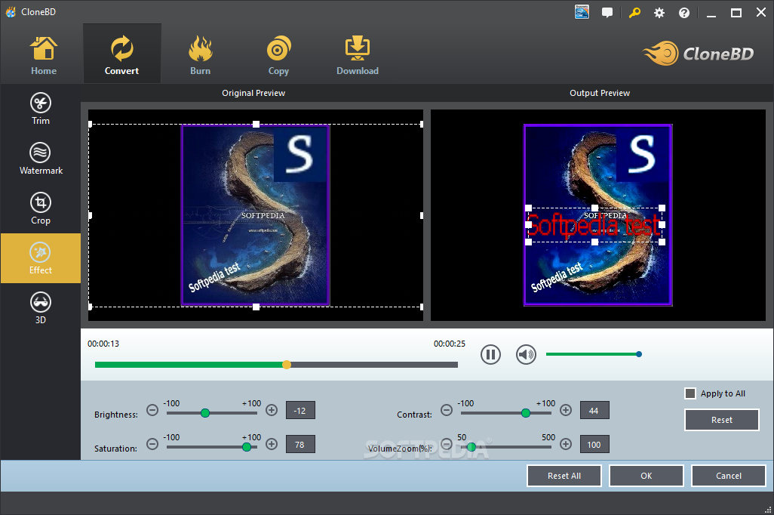Open help question mark icon
This screenshot has height=515, width=774.
point(683,13)
